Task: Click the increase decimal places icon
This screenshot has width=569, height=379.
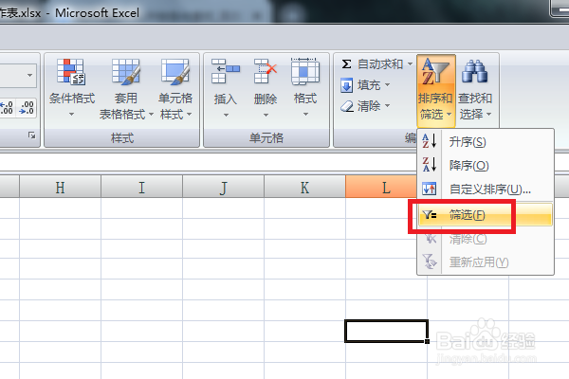Action: tap(7, 107)
